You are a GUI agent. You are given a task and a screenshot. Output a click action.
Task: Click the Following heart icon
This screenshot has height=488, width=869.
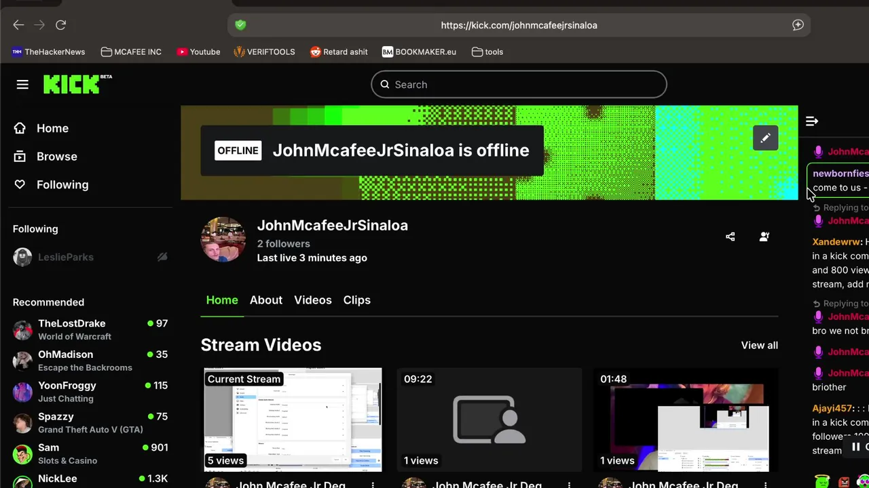tap(20, 184)
